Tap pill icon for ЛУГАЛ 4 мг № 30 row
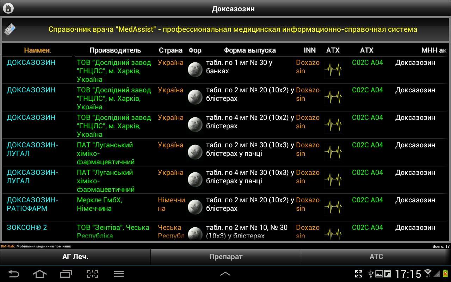The width and height of the screenshot is (451, 282). coord(195,179)
